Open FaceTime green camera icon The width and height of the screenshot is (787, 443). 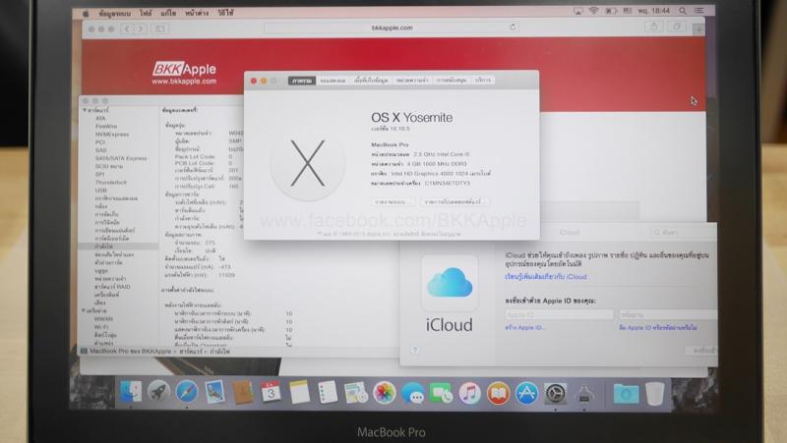pyautogui.click(x=441, y=392)
